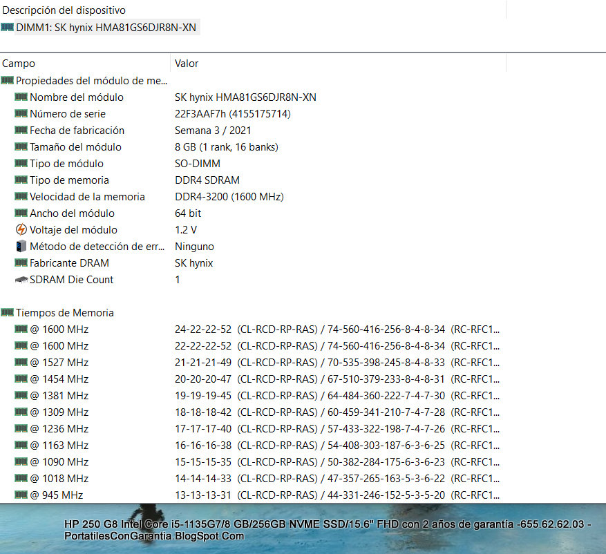Click memory icon beside Tamaño del módulo

(21, 146)
